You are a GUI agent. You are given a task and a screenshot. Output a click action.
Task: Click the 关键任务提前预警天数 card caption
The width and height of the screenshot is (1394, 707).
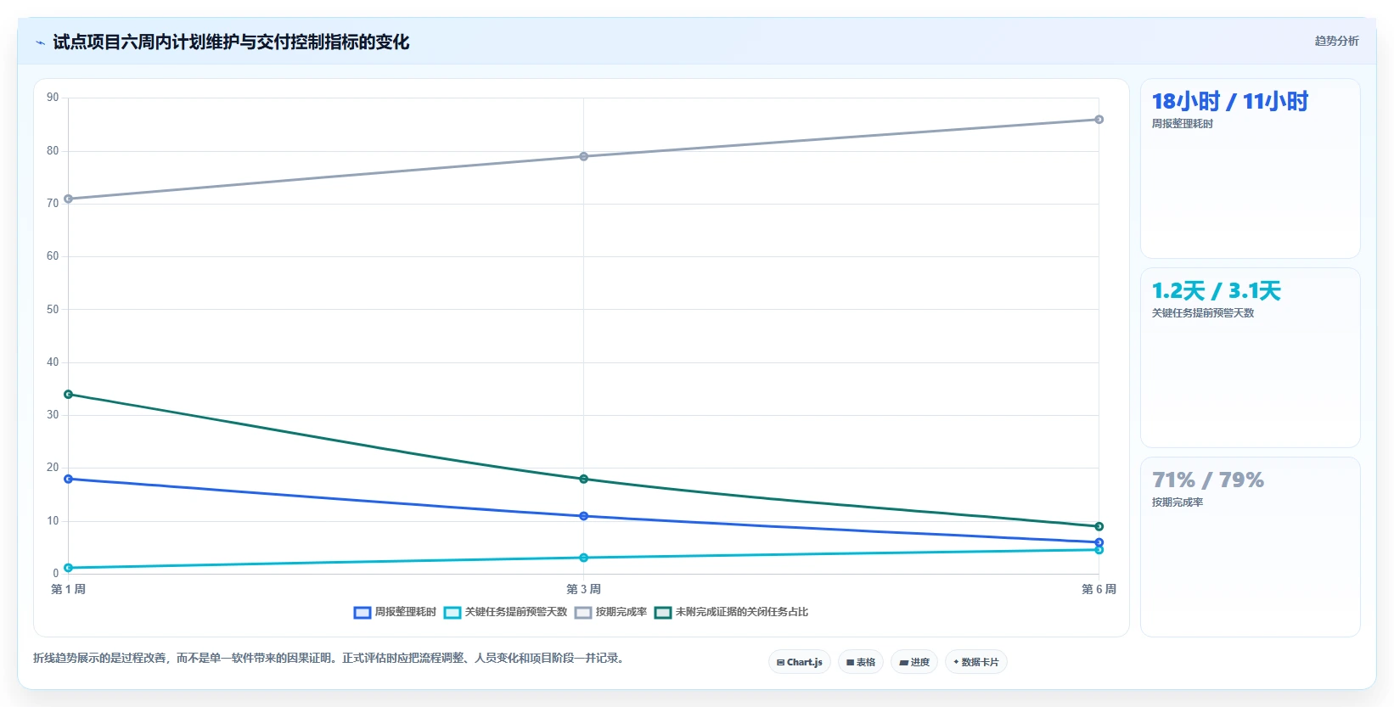pyautogui.click(x=1202, y=313)
